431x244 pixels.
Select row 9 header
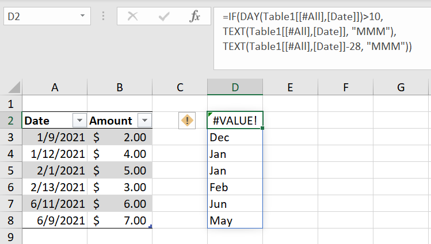click(11, 237)
